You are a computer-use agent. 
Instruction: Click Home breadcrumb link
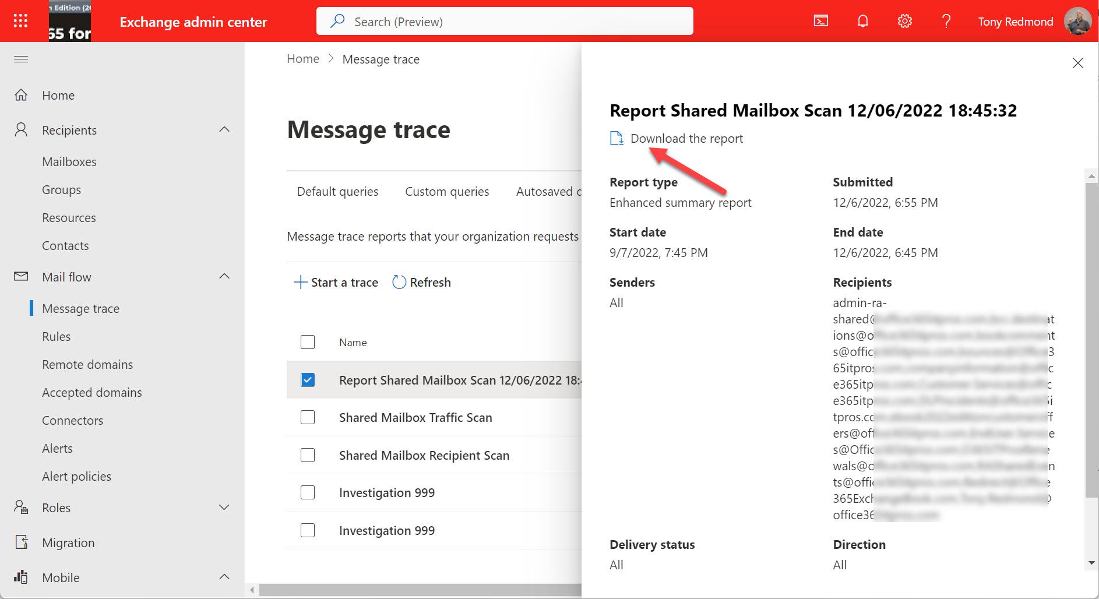[303, 59]
